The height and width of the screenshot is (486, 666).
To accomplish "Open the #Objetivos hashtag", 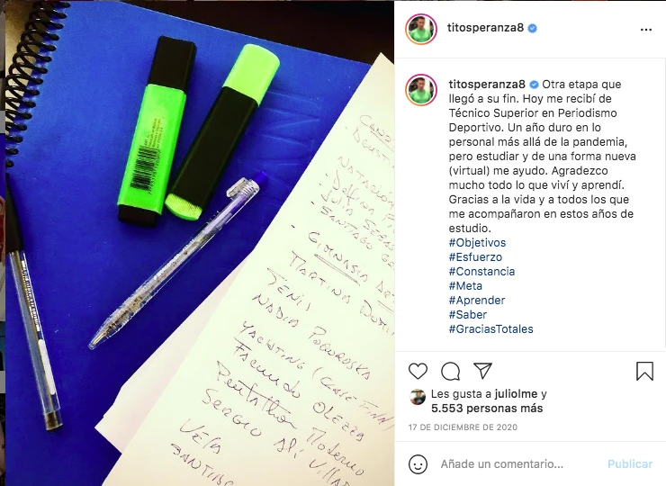I will pyautogui.click(x=477, y=243).
